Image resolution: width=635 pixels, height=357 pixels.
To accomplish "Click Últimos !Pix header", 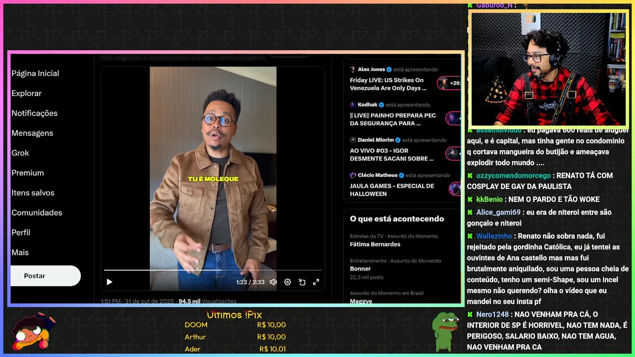I will (234, 315).
